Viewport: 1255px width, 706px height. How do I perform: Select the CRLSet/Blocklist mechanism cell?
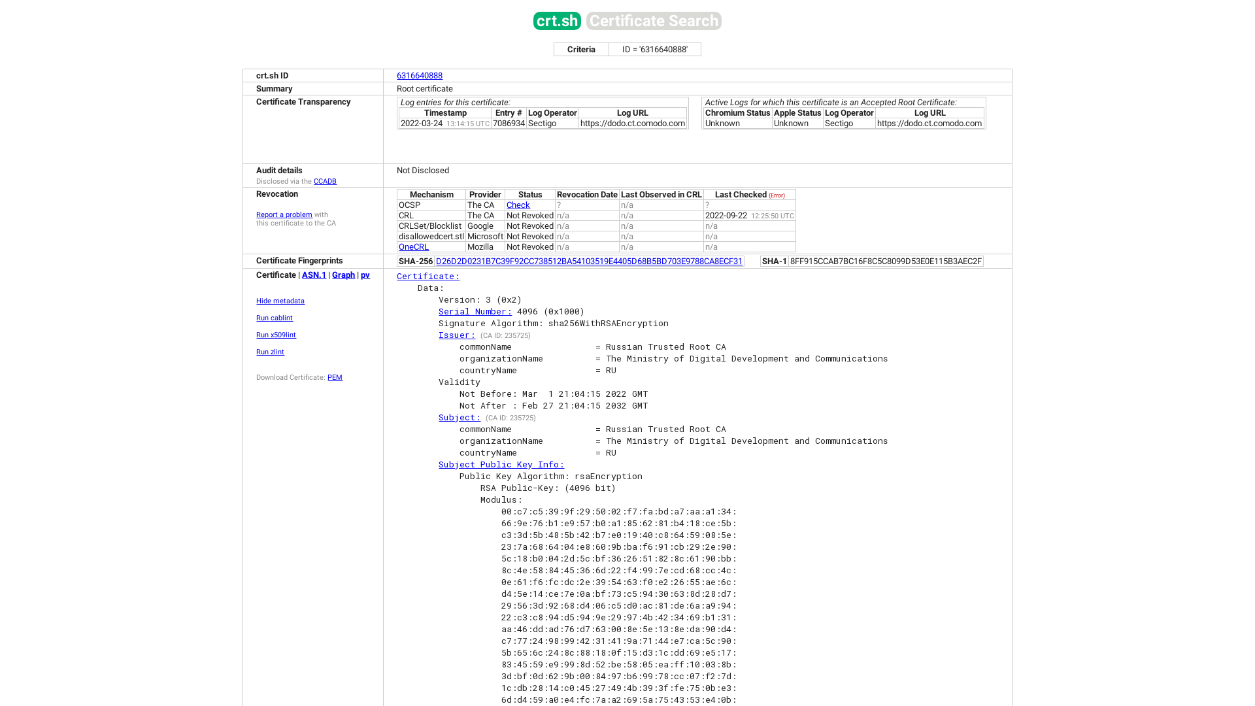[x=430, y=226]
